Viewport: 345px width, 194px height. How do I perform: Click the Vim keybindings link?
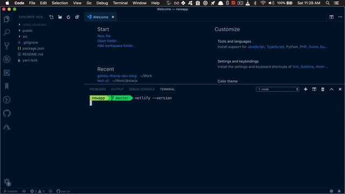(295, 67)
